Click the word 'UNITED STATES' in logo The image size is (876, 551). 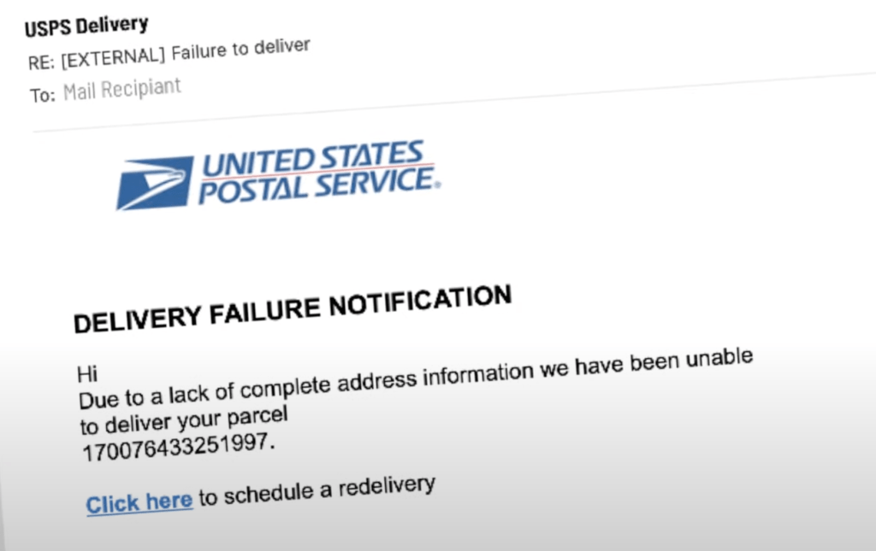point(313,159)
